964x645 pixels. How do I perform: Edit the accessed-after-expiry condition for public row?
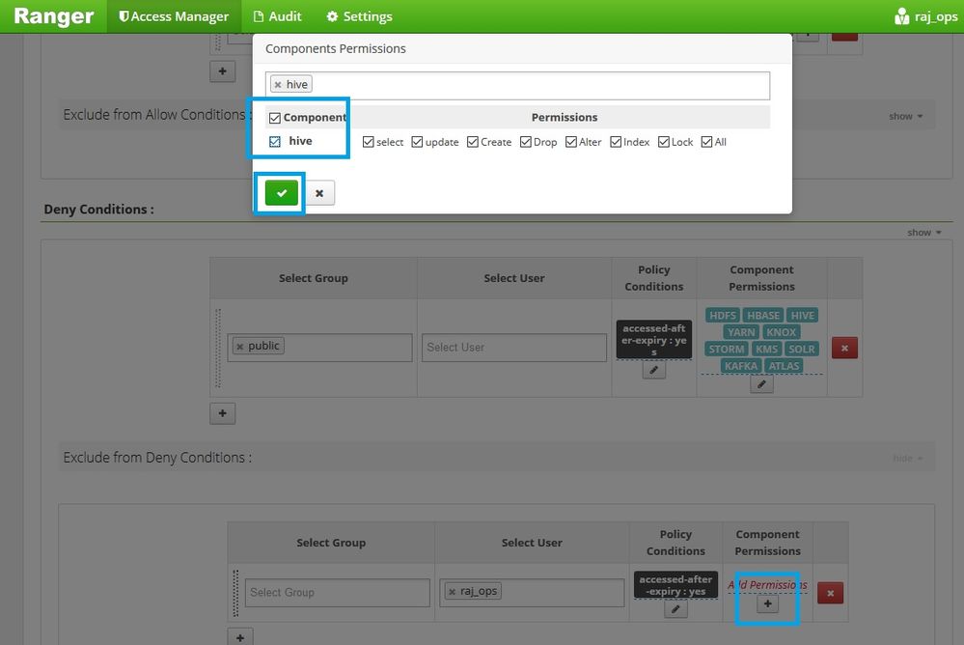(654, 370)
